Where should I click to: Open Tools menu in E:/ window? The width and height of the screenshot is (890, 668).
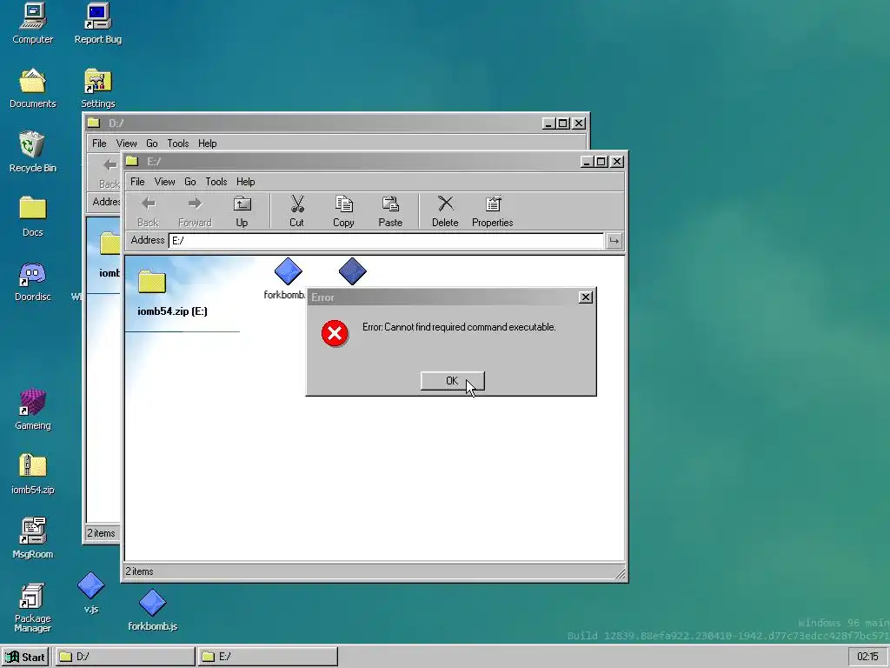tap(216, 182)
